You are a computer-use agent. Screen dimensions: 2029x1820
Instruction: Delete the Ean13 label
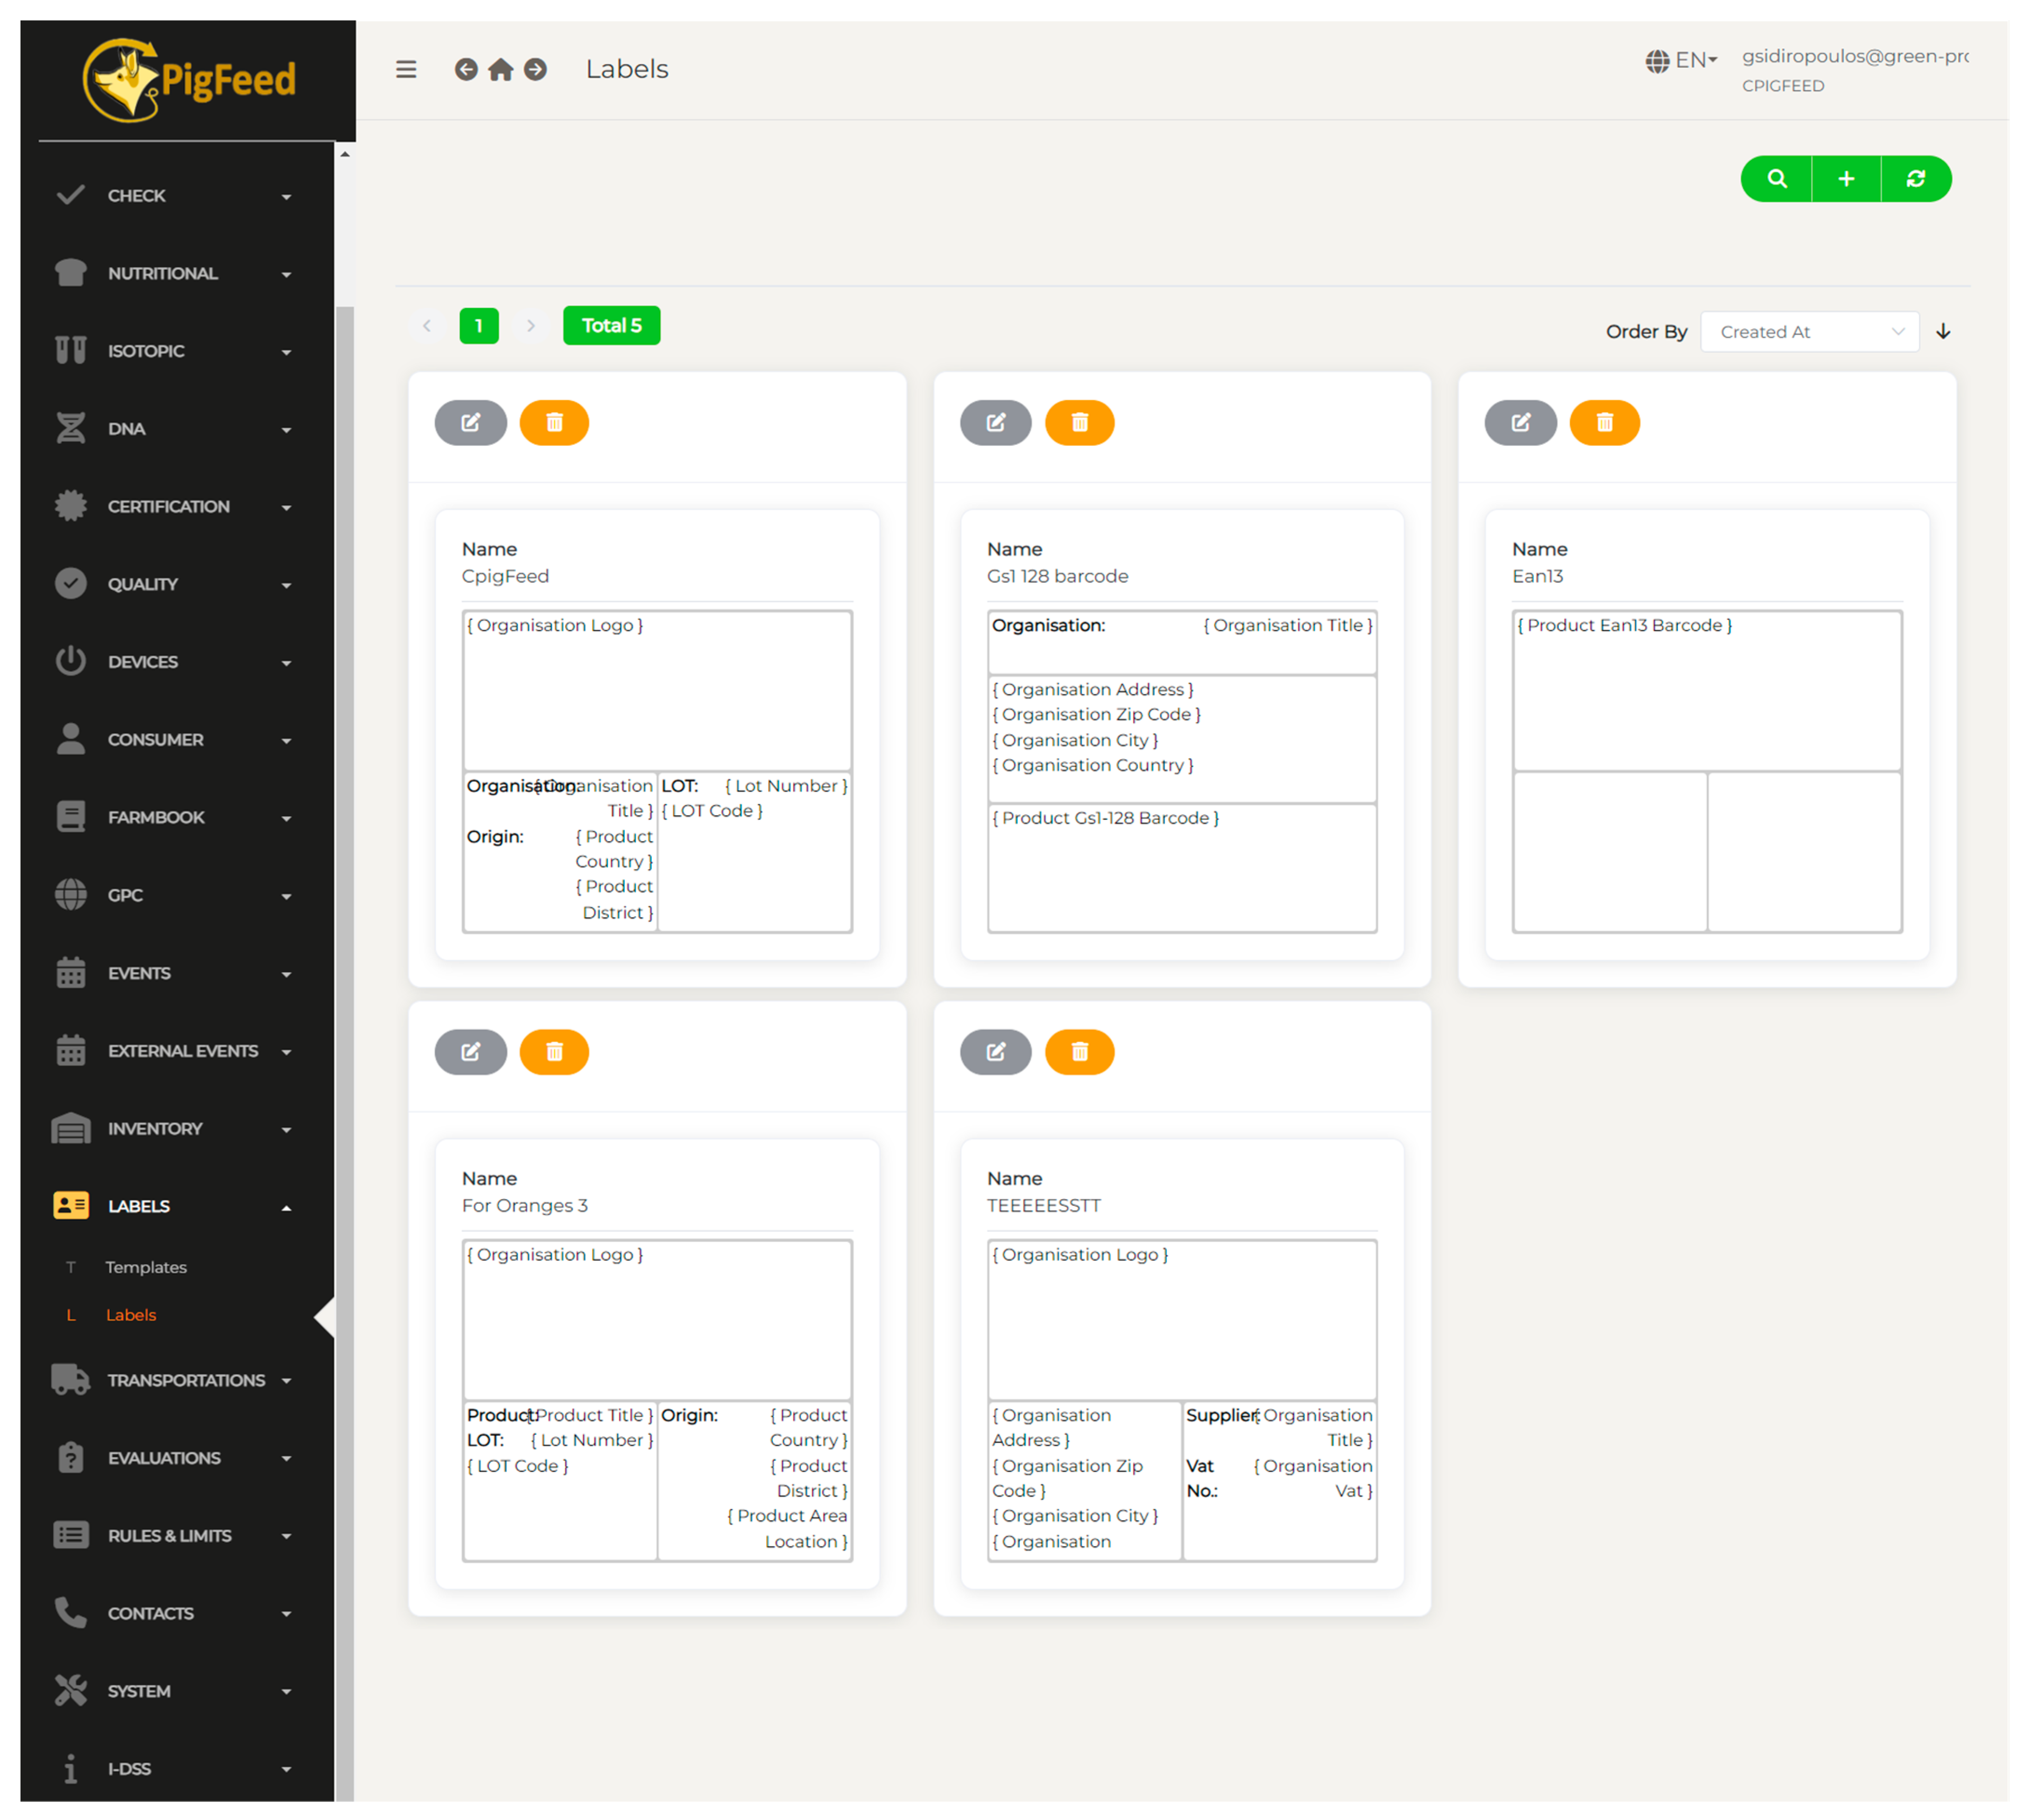tap(1604, 423)
